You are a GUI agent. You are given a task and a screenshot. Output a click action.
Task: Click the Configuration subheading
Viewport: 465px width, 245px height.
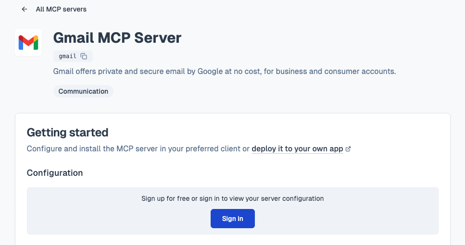point(55,173)
